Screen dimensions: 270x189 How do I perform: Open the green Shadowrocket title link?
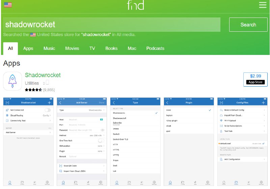tap(43, 75)
